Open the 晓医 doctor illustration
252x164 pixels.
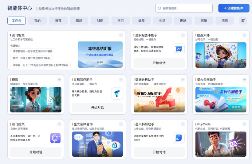(x=36, y=99)
